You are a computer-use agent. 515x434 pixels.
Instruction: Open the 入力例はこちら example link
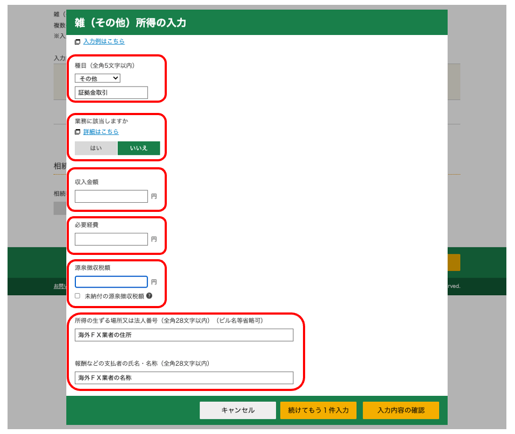pos(104,41)
